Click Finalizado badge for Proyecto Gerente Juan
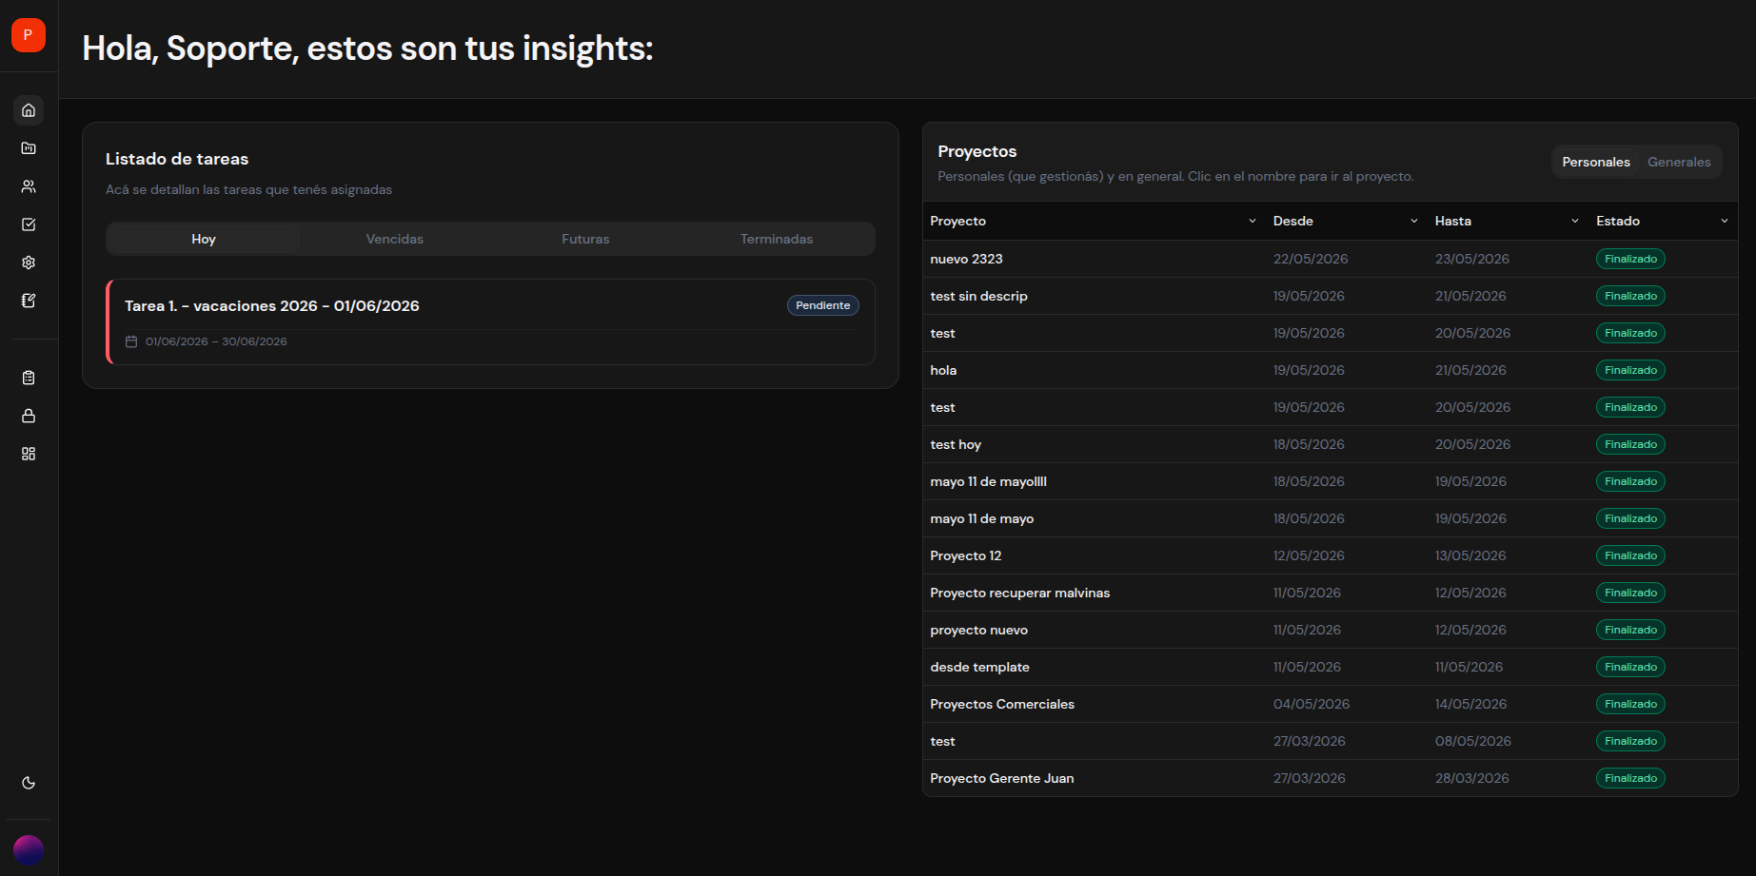This screenshot has width=1756, height=876. (x=1630, y=778)
